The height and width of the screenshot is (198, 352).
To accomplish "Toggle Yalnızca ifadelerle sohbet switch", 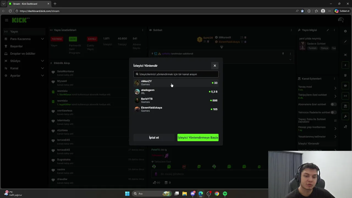I will tap(333, 112).
